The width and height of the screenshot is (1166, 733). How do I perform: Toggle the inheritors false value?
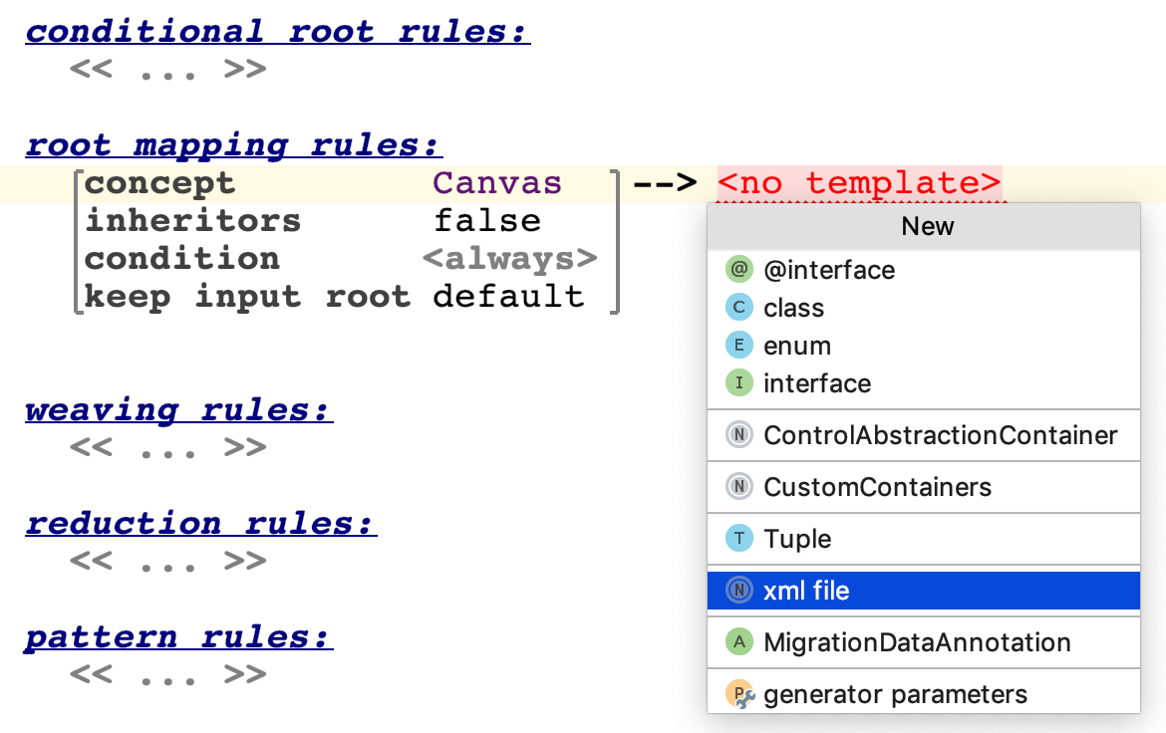pos(486,220)
